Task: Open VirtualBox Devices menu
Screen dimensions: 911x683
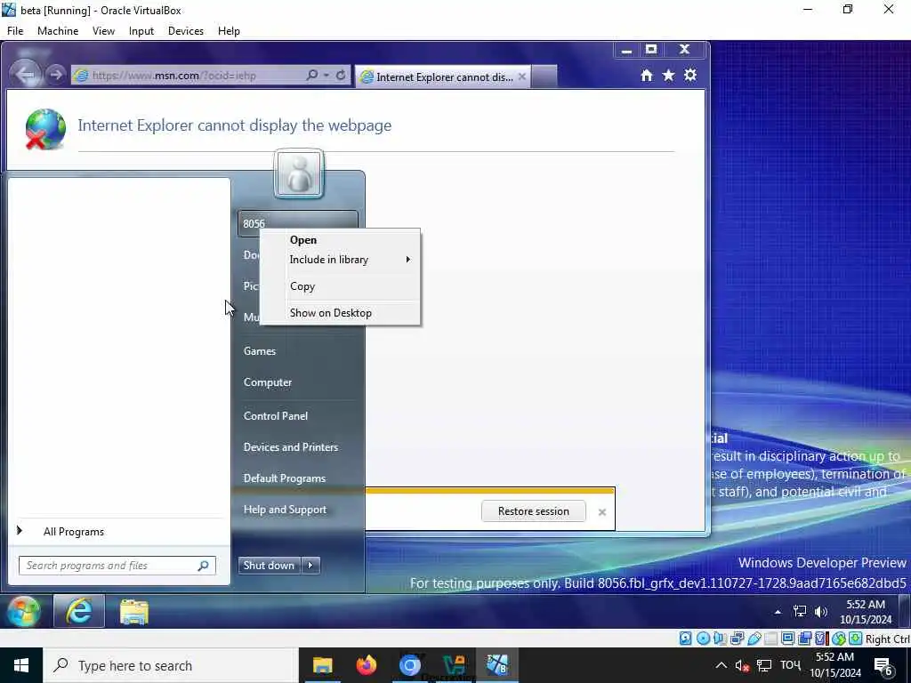Action: pyautogui.click(x=186, y=31)
